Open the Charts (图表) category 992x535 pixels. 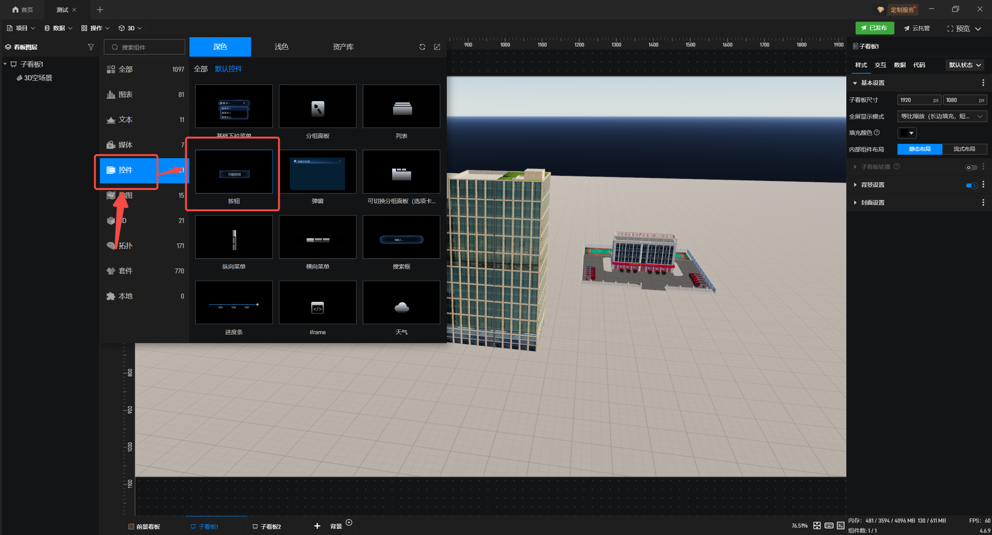(126, 95)
